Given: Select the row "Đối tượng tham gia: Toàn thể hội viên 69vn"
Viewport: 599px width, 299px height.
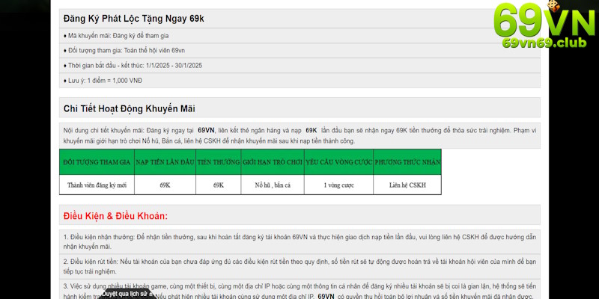Looking at the screenshot, I should (299, 50).
